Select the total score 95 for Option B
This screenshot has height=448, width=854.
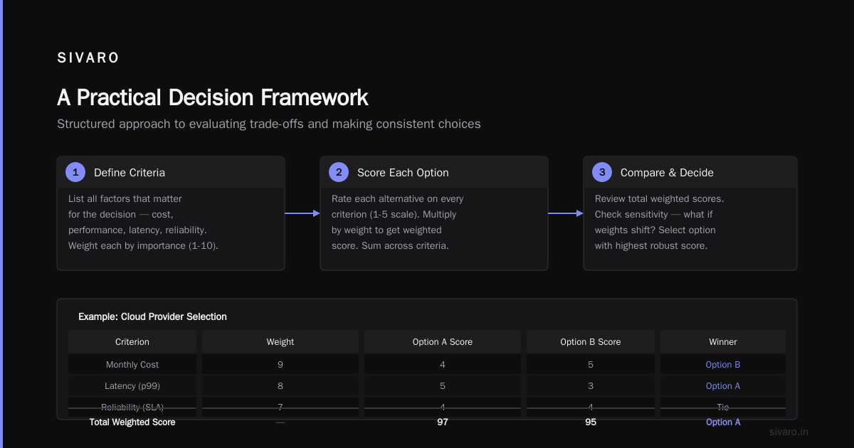click(591, 422)
